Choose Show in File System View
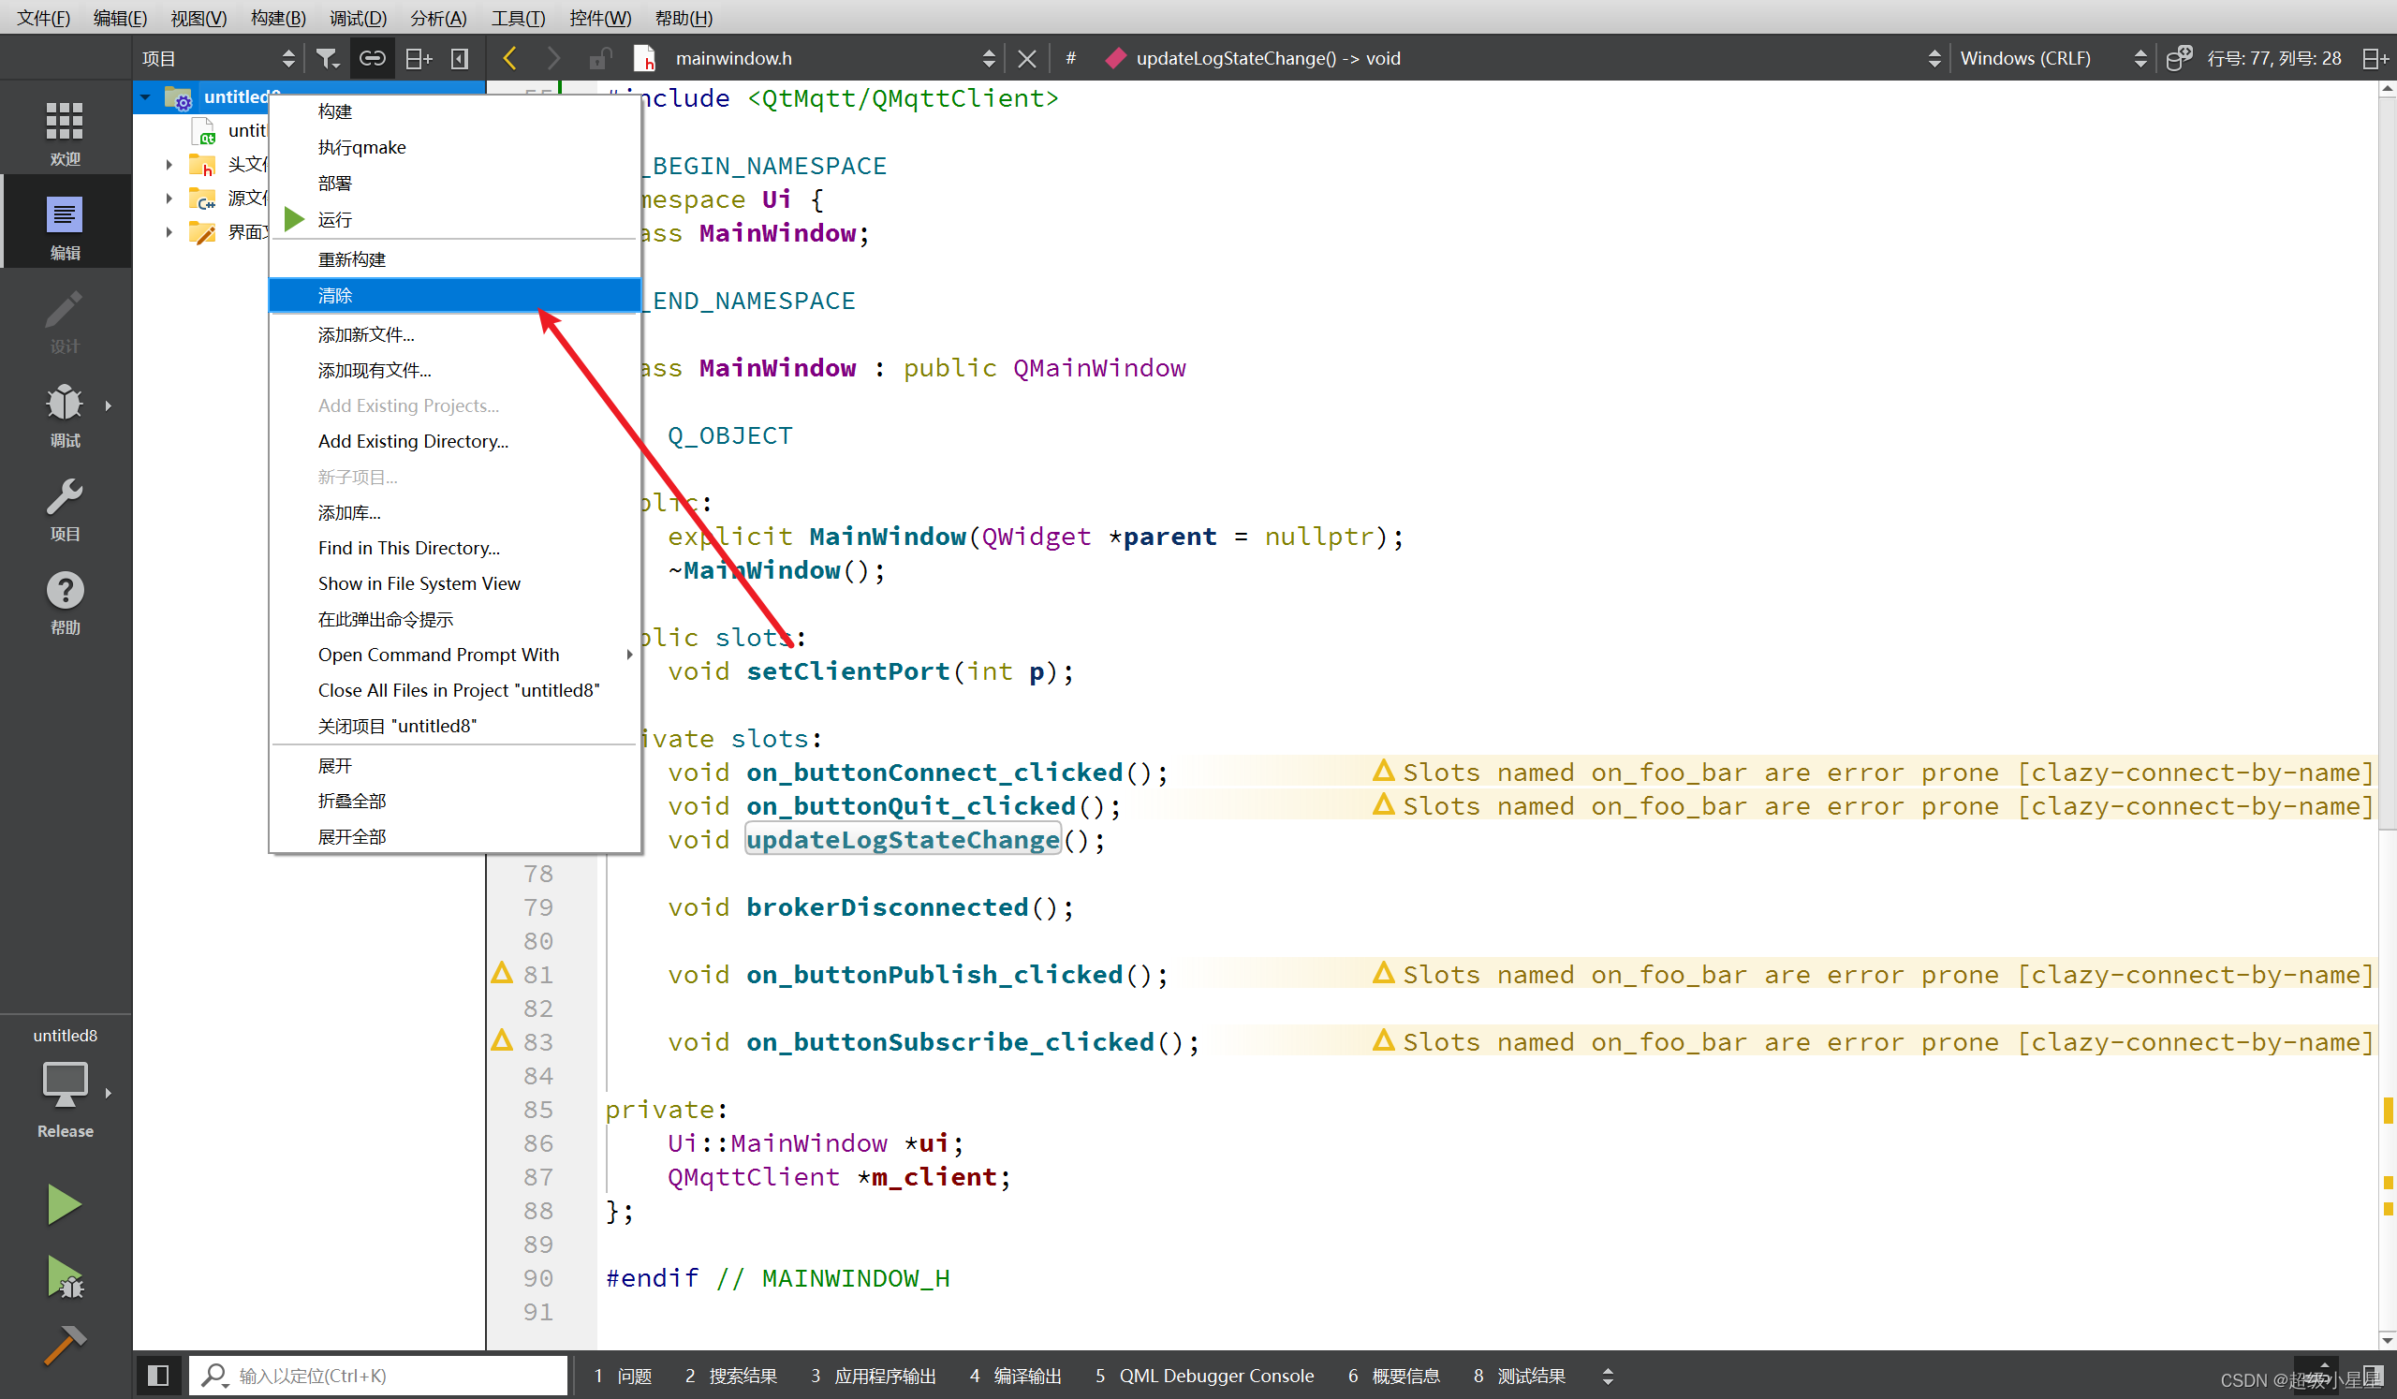The width and height of the screenshot is (2397, 1399). 455,583
